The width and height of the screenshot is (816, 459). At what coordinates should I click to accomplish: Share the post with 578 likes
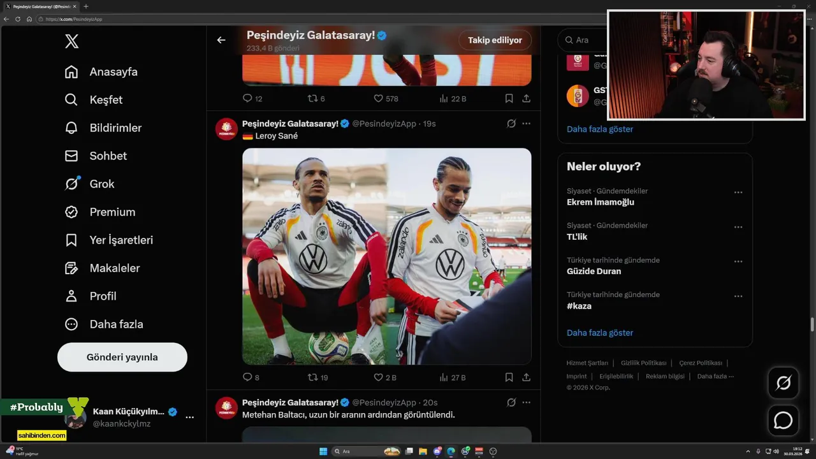(x=526, y=99)
